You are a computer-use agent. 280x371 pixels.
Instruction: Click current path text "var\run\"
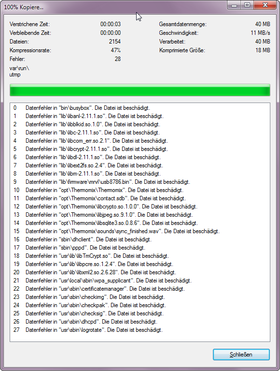coord(19,68)
